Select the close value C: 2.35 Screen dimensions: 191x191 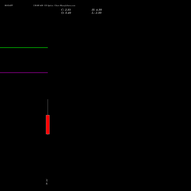click(66, 10)
